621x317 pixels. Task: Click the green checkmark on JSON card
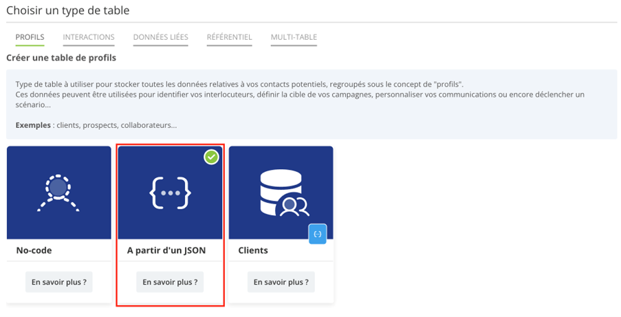pyautogui.click(x=212, y=157)
